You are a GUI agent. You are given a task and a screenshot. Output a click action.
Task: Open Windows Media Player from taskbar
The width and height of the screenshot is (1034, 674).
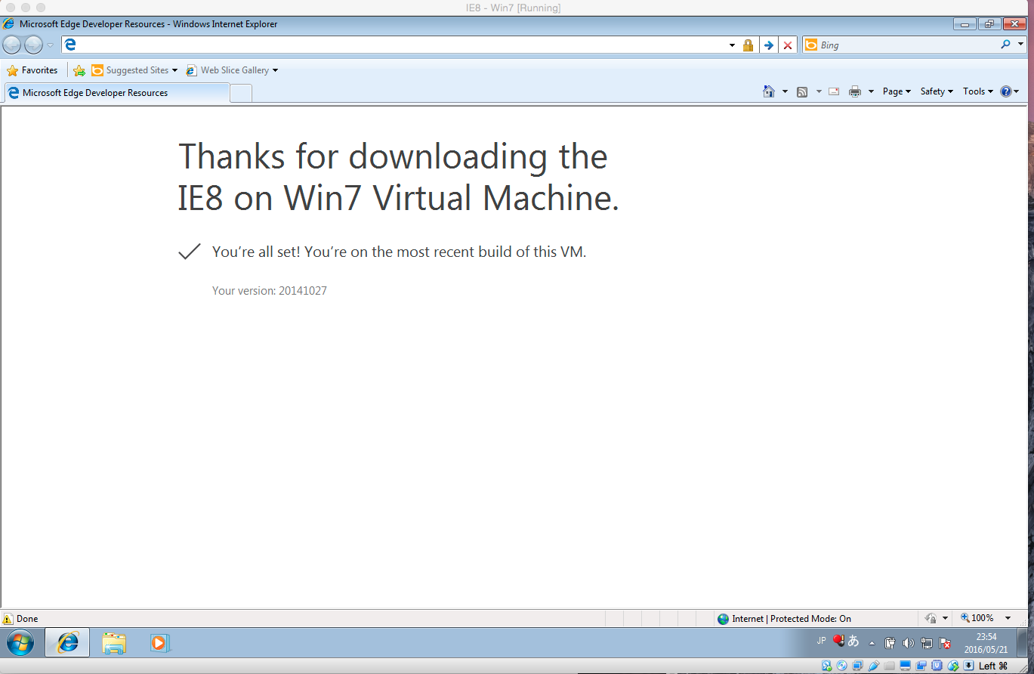[159, 643]
